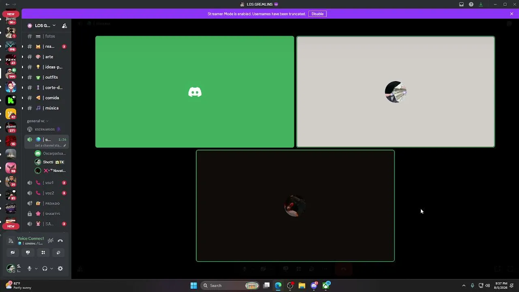
Task: Edit channel status pencil icon
Action: 64,146
